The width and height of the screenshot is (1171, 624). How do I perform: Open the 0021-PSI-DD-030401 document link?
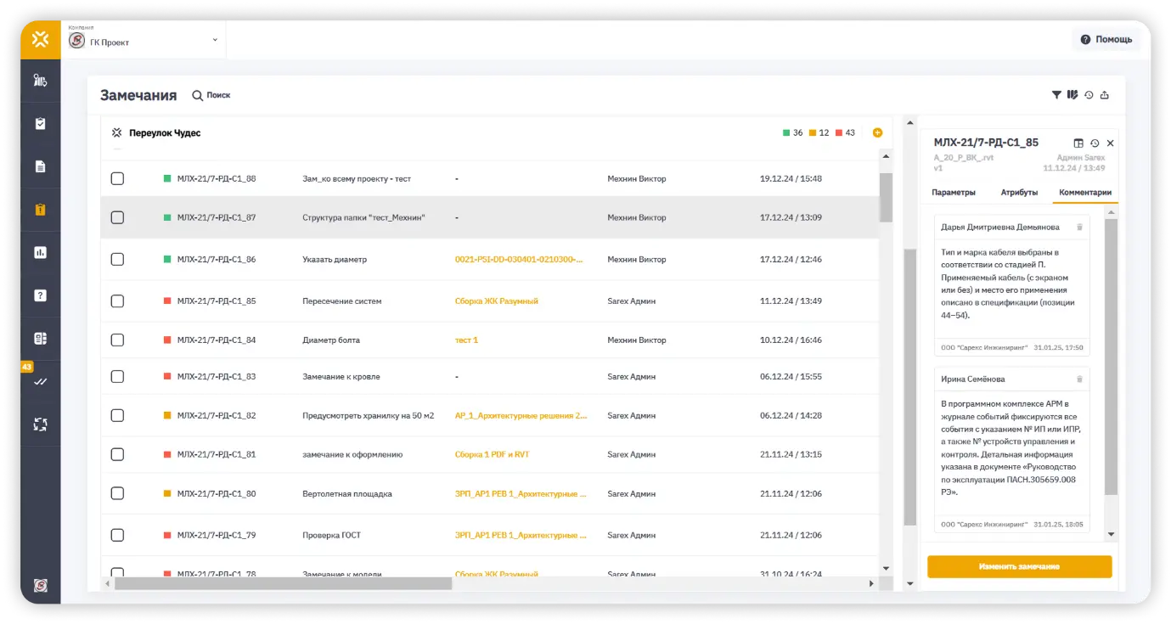click(x=519, y=259)
